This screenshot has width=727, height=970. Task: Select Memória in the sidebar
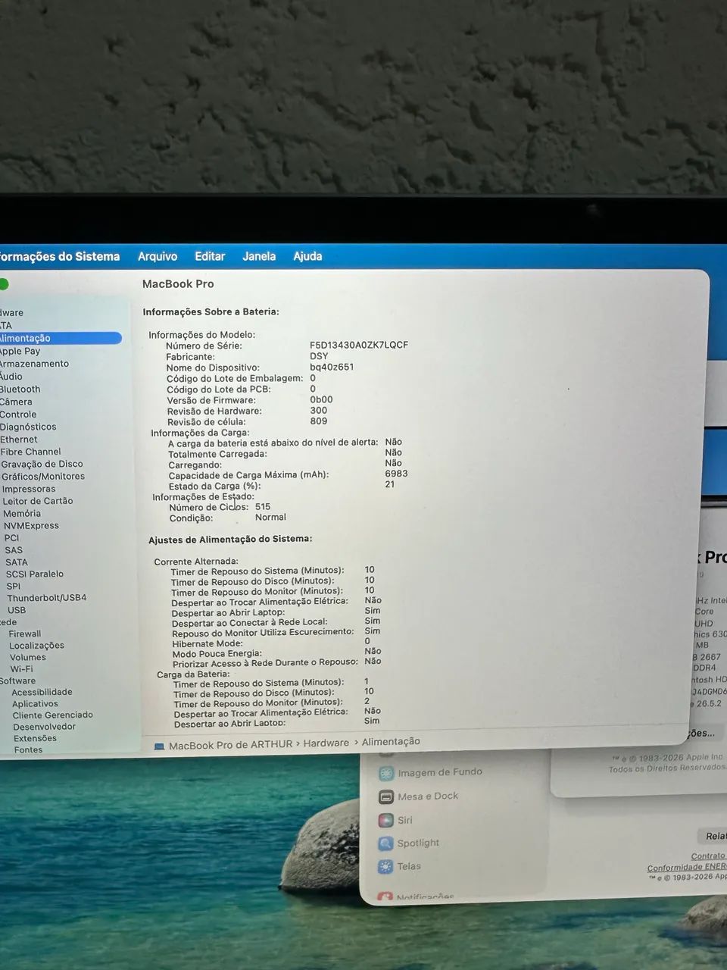[x=22, y=513]
